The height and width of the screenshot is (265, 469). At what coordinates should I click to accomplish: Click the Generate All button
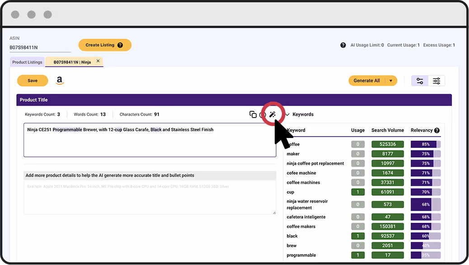(367, 80)
